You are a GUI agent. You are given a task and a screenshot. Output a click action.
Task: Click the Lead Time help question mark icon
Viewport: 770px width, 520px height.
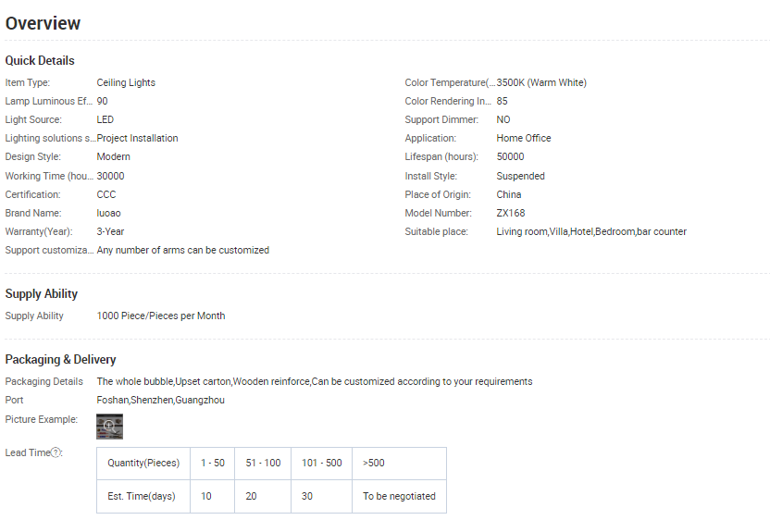pos(56,452)
